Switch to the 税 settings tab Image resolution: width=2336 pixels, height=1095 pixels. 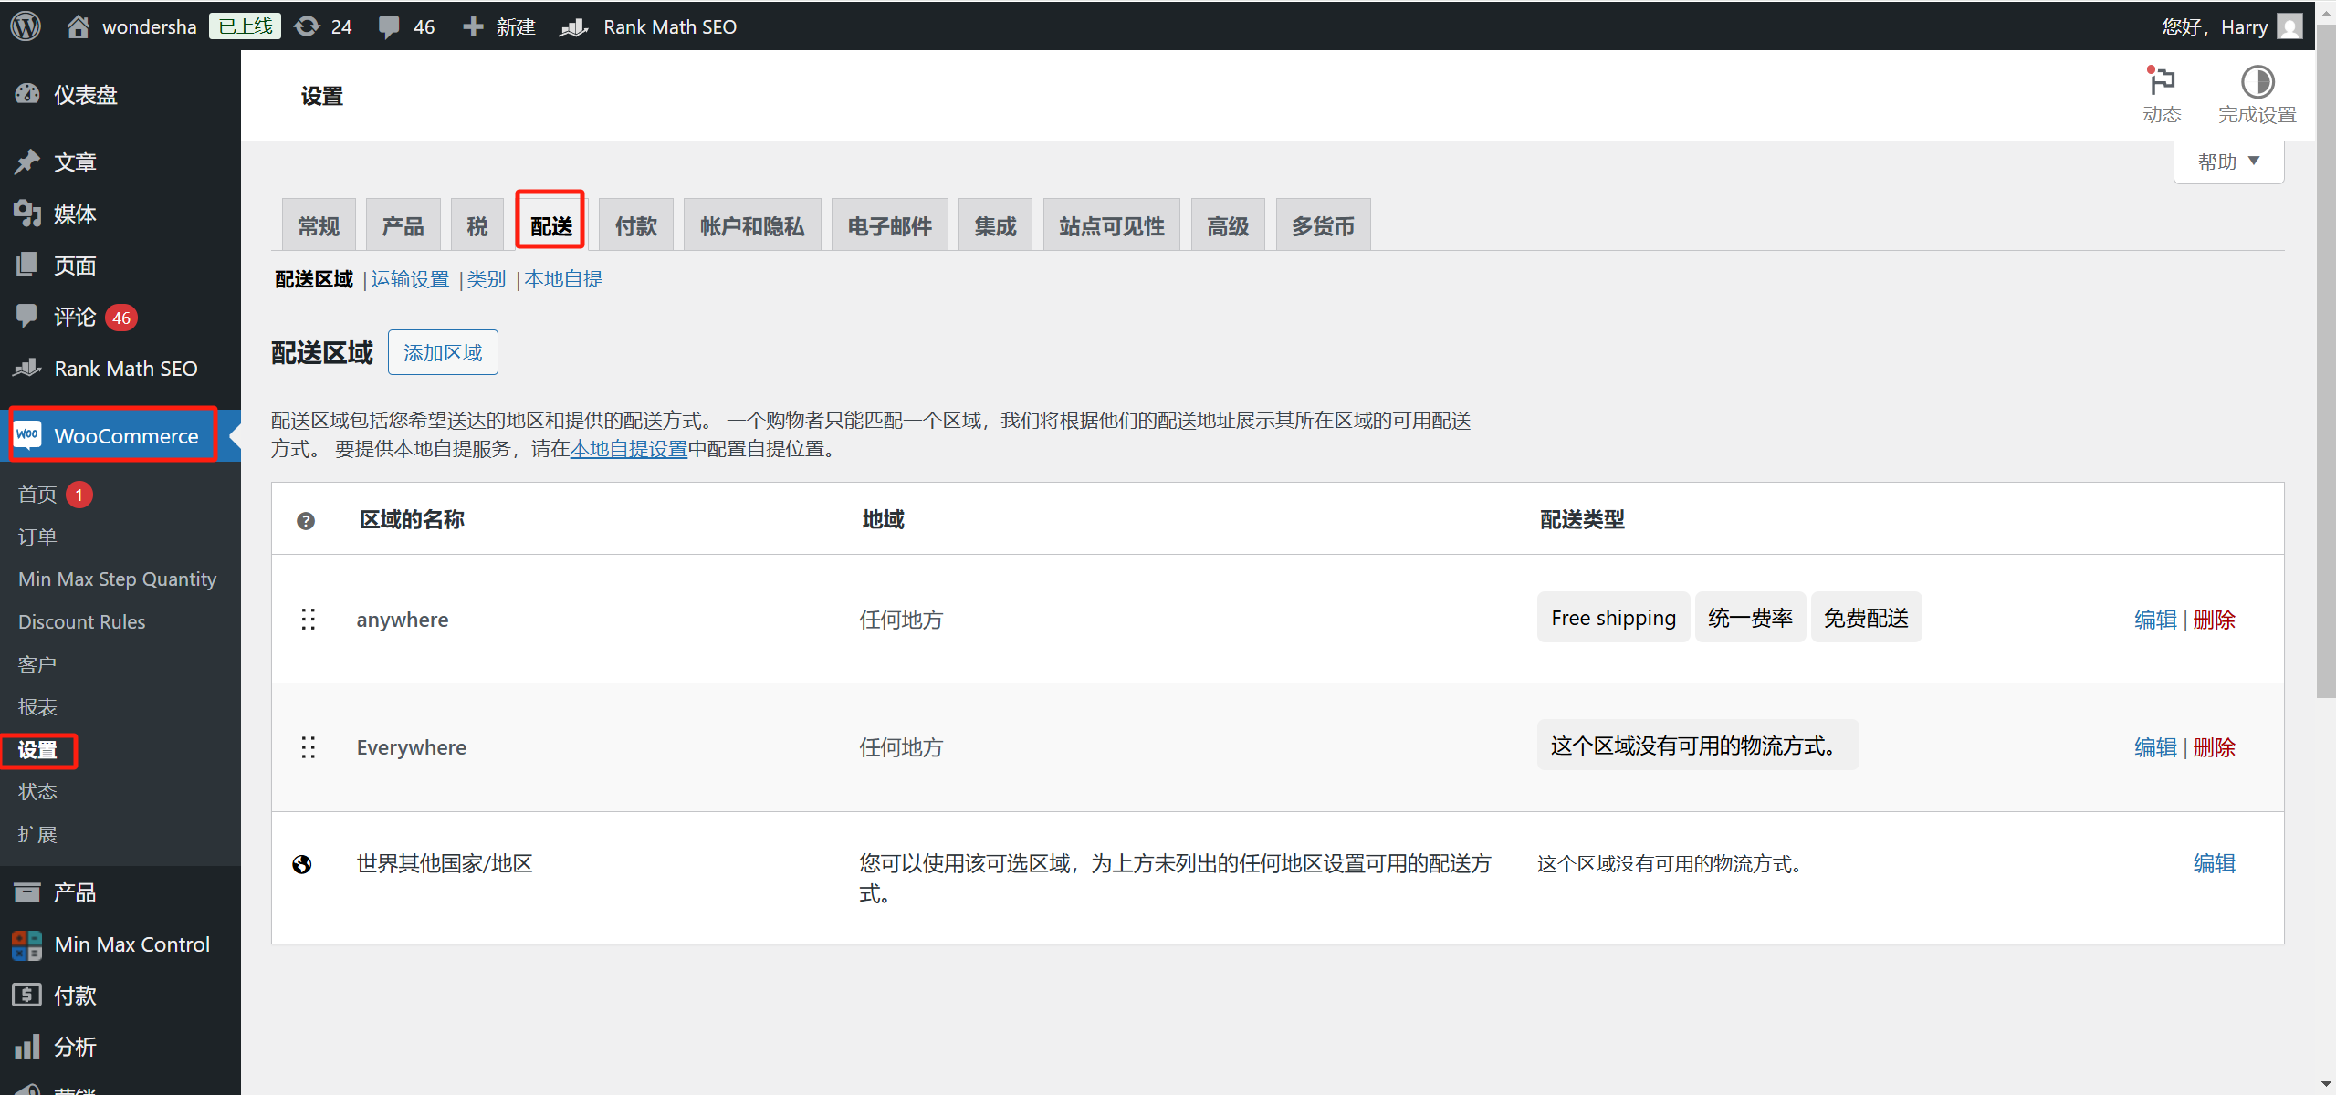477,224
